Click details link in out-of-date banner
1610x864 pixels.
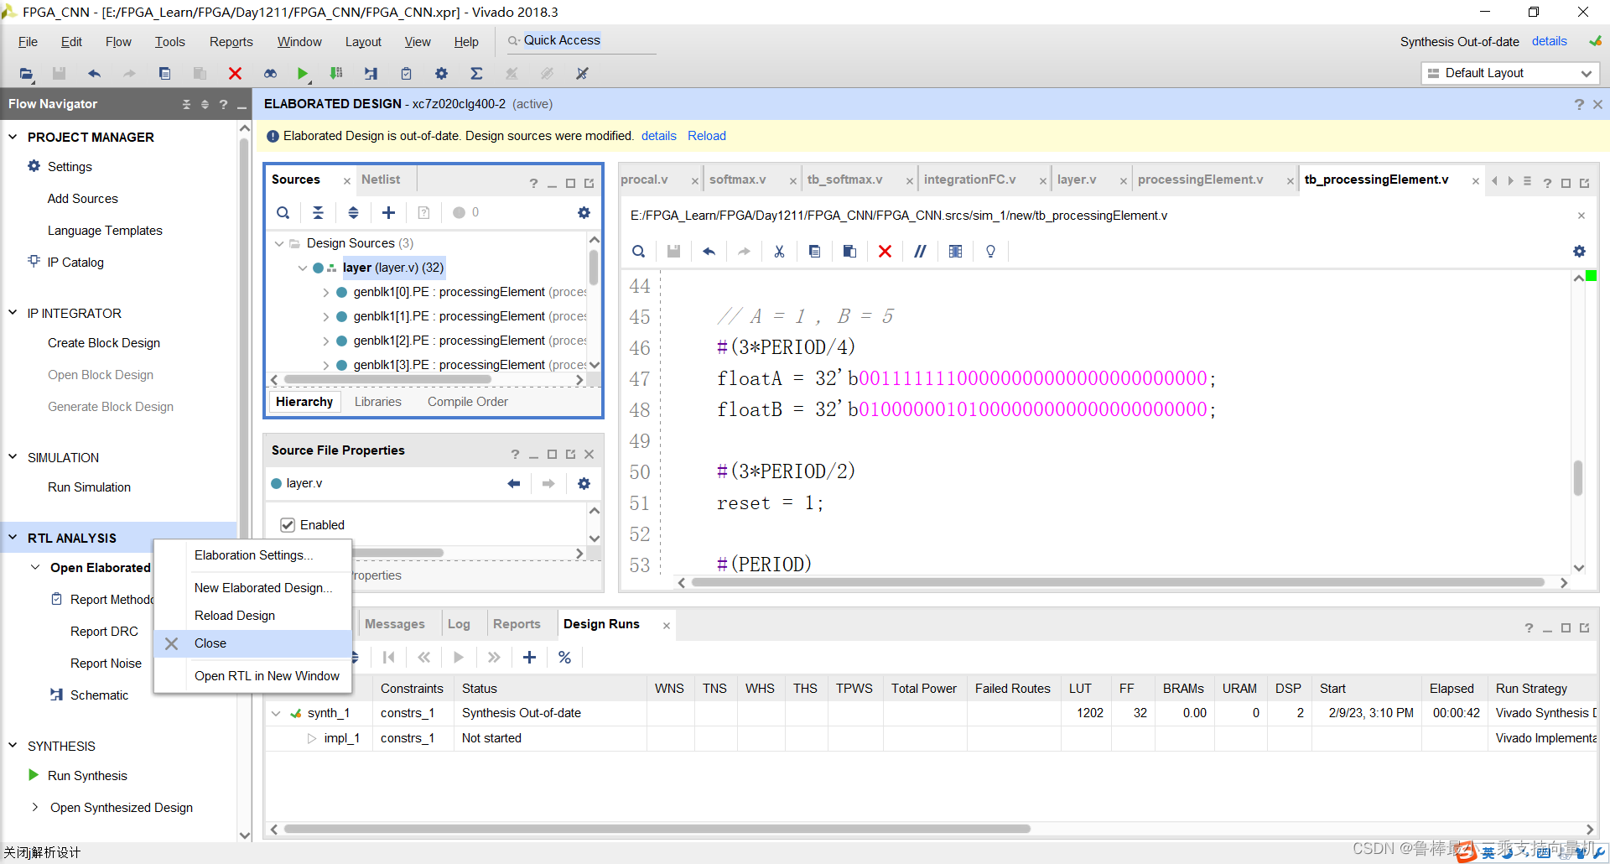click(659, 136)
